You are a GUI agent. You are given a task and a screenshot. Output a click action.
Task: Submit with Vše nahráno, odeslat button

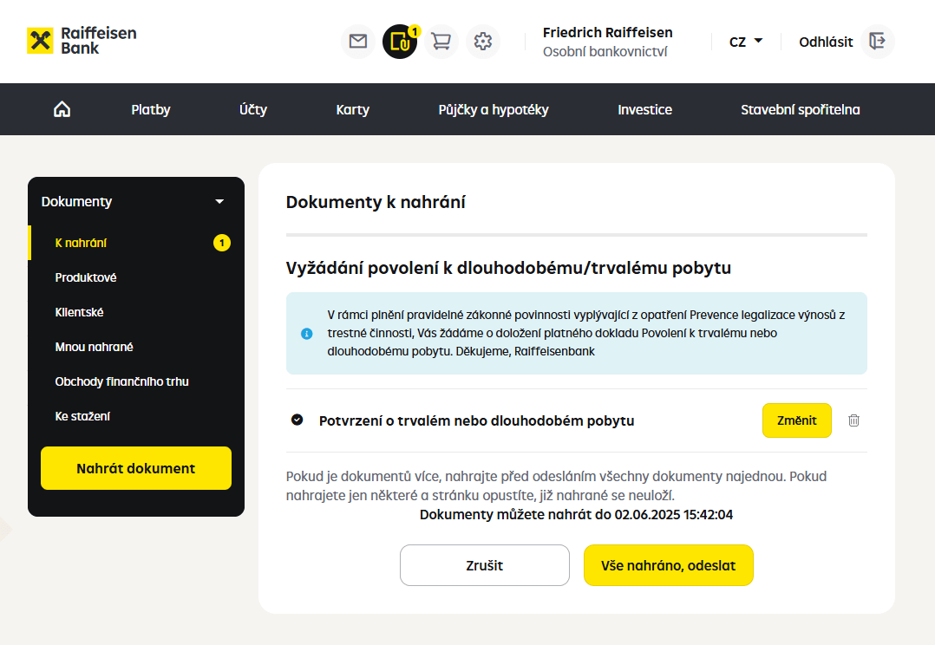pos(669,565)
